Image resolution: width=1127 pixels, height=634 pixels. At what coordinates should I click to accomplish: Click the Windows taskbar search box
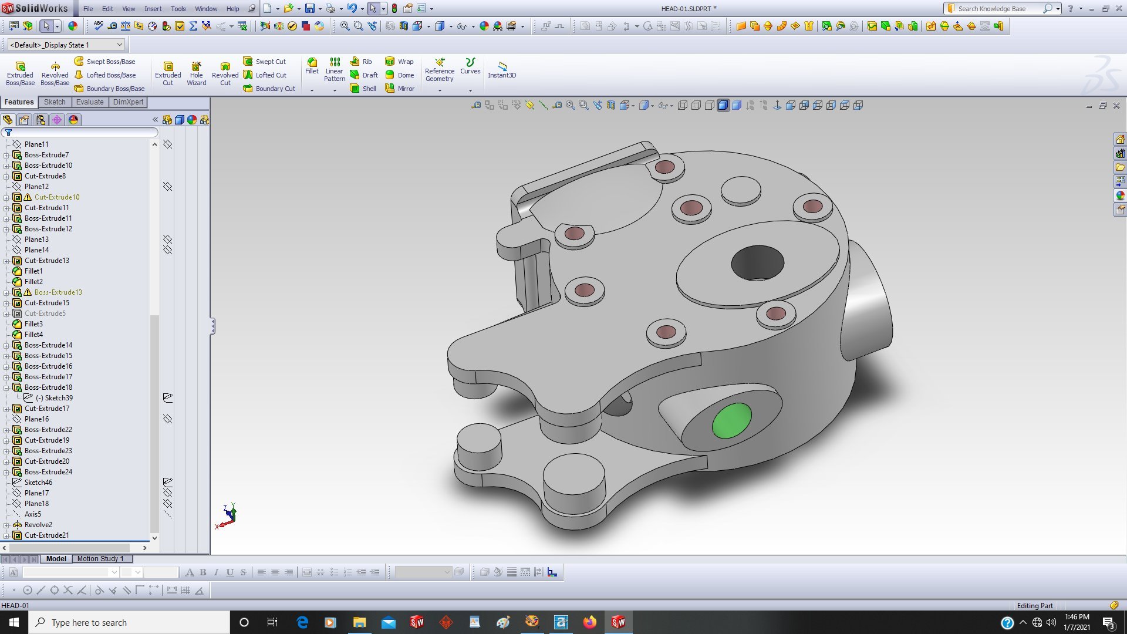[129, 622]
